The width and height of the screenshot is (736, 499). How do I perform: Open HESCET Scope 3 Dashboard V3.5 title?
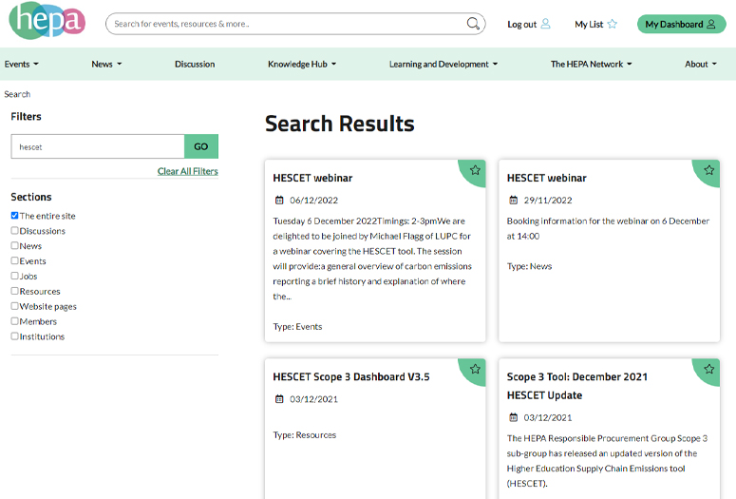[x=351, y=376]
